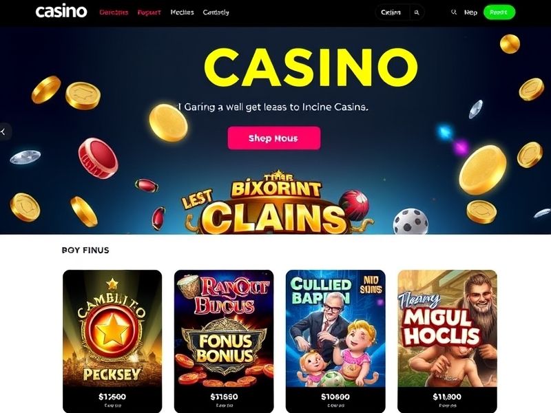Screen dimensions: 551x413
Task: Click the search icon beside Nep
Action: [454, 12]
